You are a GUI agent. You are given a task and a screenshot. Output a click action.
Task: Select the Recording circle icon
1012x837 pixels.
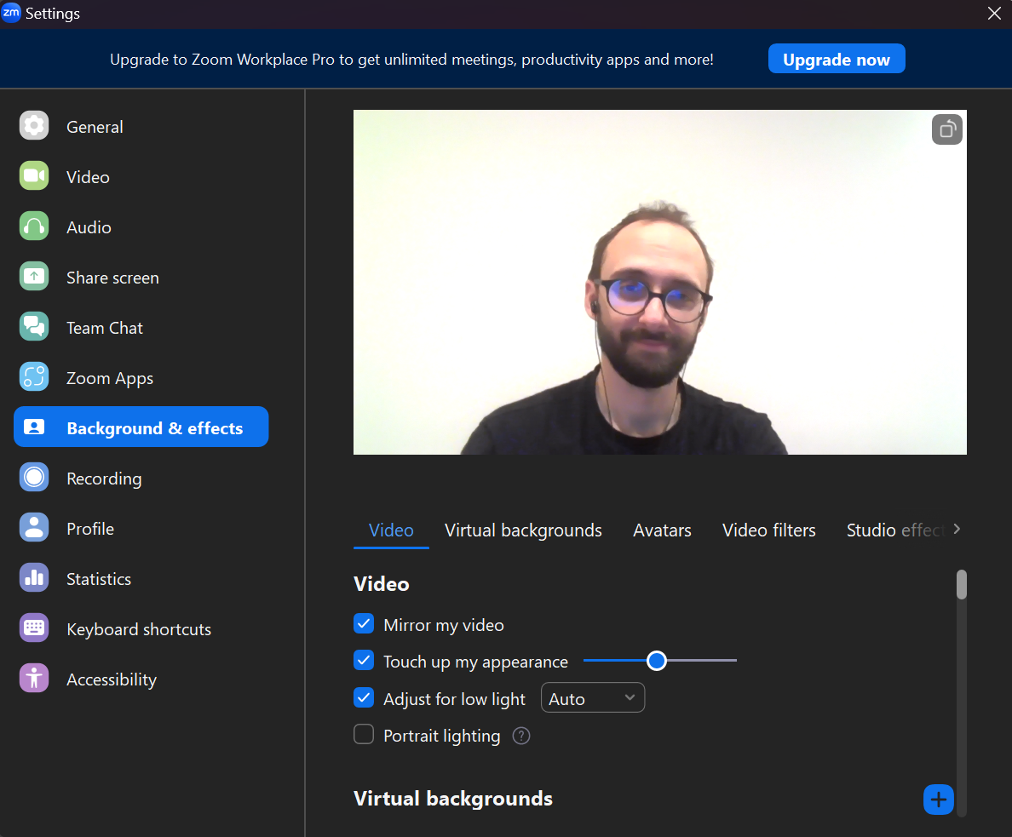(34, 478)
